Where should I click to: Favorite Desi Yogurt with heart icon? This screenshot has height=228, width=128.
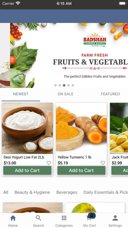click(49, 163)
